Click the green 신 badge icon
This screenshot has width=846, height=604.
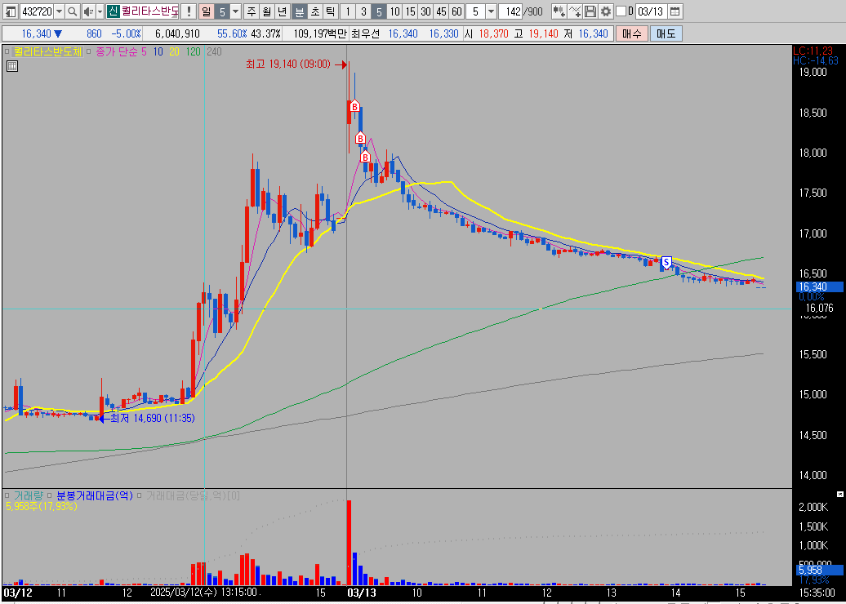tap(113, 11)
